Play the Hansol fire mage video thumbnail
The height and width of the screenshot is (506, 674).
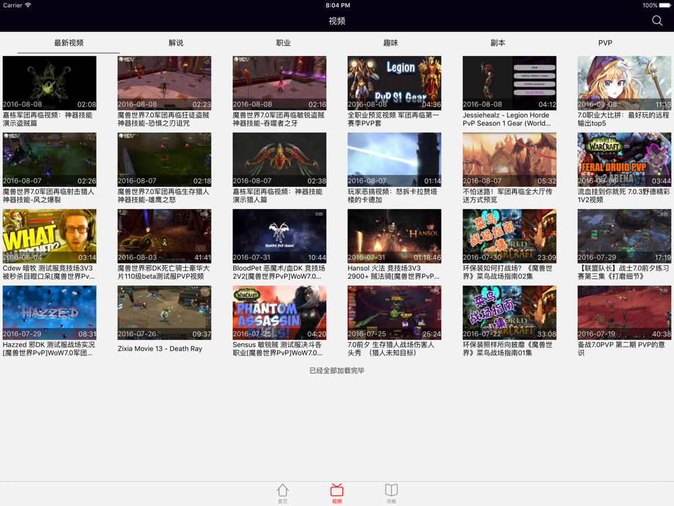tap(394, 236)
